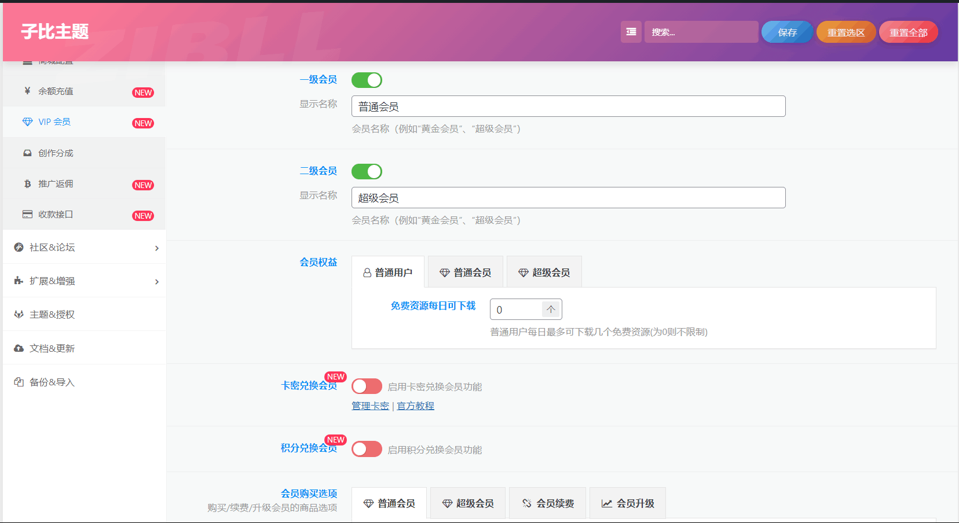Select the 会员续费 tab
The width and height of the screenshot is (959, 523).
pos(548,503)
